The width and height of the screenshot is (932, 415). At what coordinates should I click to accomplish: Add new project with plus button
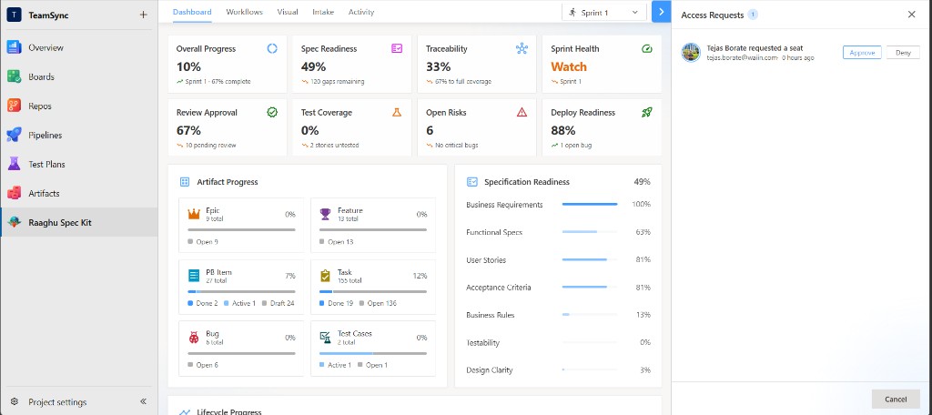tap(143, 15)
